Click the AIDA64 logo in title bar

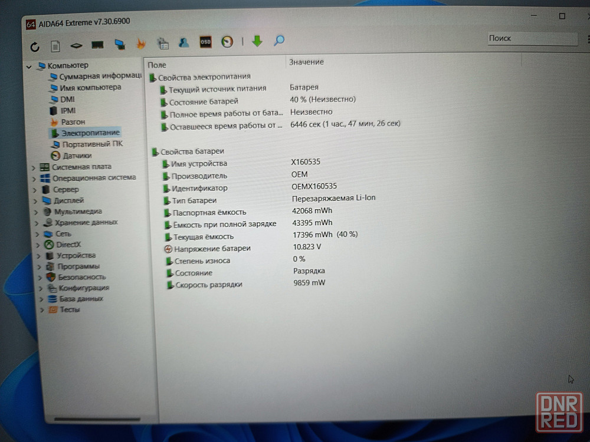pyautogui.click(x=31, y=25)
